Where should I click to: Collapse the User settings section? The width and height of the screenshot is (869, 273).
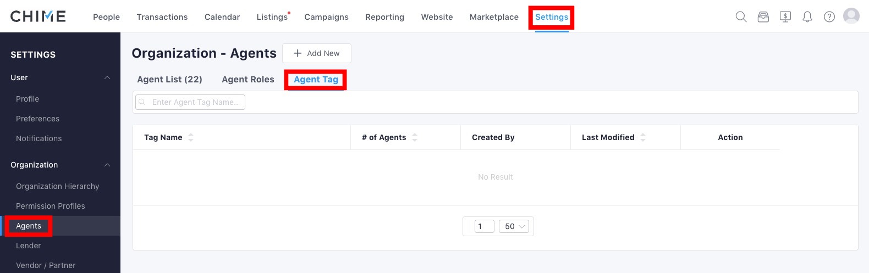[107, 77]
